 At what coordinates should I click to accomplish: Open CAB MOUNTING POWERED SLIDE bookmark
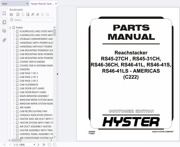click(36, 50)
